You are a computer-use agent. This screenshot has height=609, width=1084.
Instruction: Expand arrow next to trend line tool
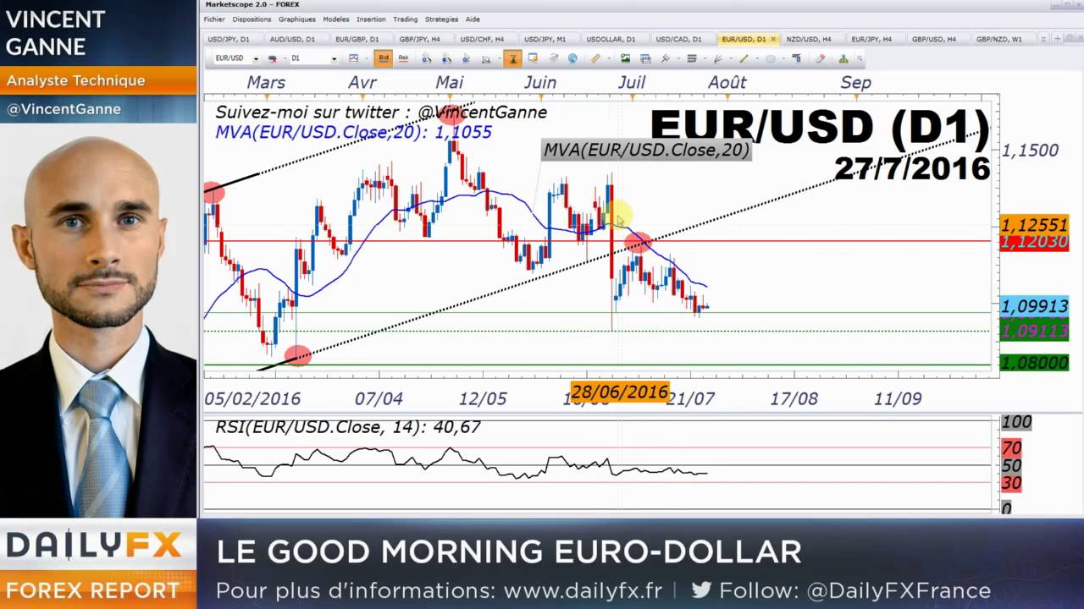pyautogui.click(x=757, y=58)
